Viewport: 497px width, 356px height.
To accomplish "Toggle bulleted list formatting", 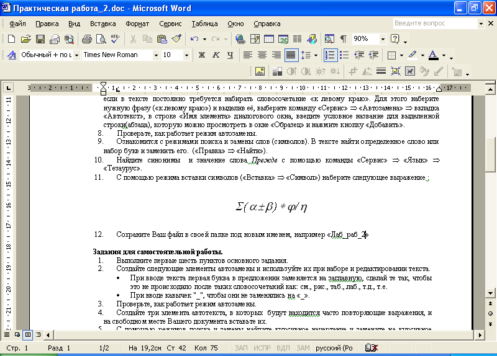I will pyautogui.click(x=344, y=55).
